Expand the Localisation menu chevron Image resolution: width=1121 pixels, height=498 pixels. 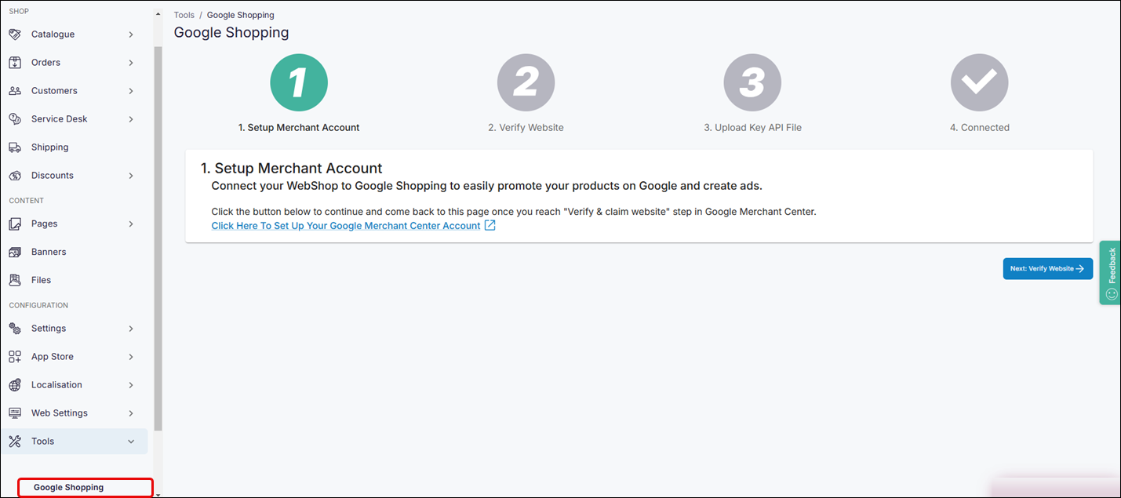coord(132,384)
